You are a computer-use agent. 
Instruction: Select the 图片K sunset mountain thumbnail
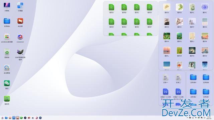tap(205, 36)
